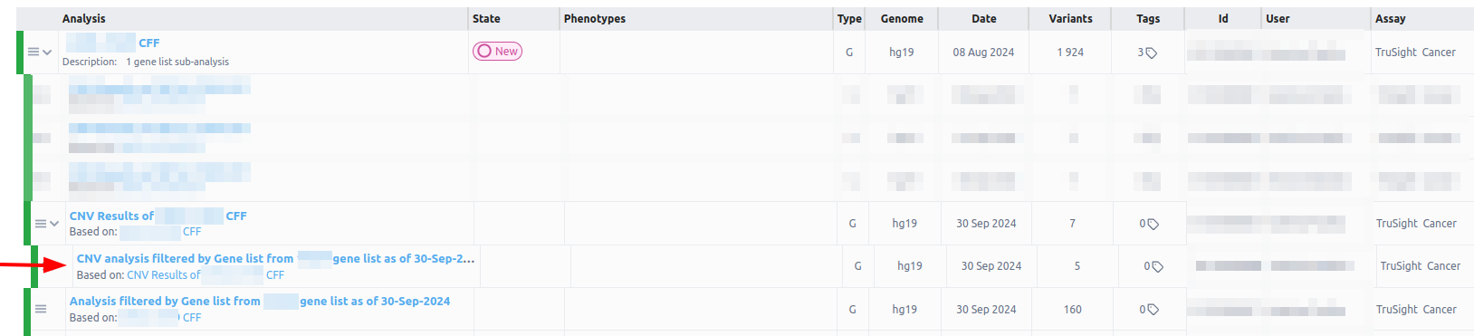Click the tag icon in the 08 Aug 2024 row
Viewport: 1474px width, 336px height.
point(1152,53)
